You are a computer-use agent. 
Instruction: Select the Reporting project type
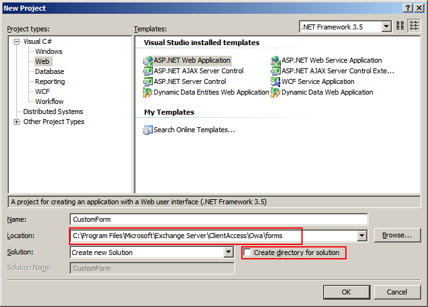[x=50, y=81]
